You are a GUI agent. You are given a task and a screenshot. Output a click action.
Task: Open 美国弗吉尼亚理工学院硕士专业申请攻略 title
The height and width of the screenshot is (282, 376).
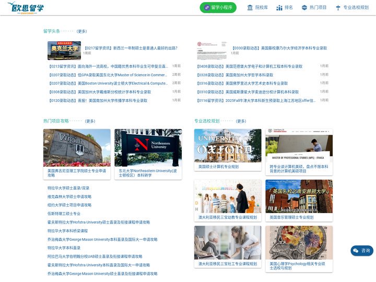(x=77, y=173)
